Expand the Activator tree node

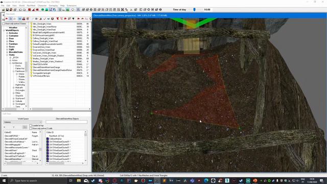point(7,33)
